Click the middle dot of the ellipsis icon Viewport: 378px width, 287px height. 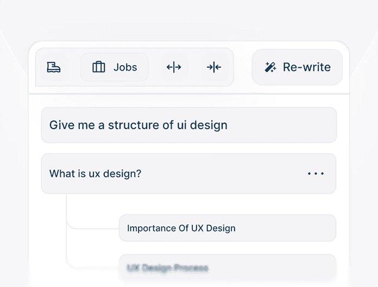pyautogui.click(x=316, y=174)
